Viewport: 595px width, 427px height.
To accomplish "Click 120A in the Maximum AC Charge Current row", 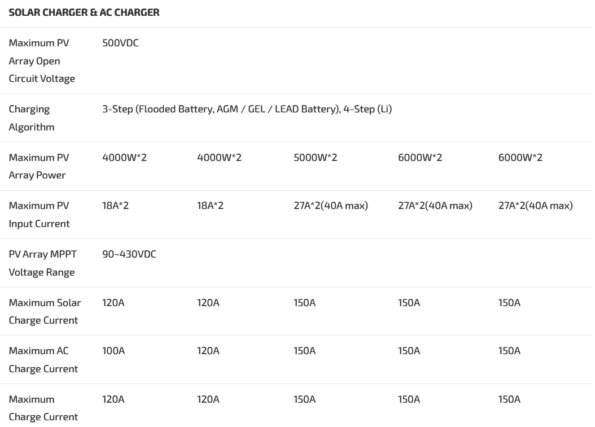I will tap(208, 351).
